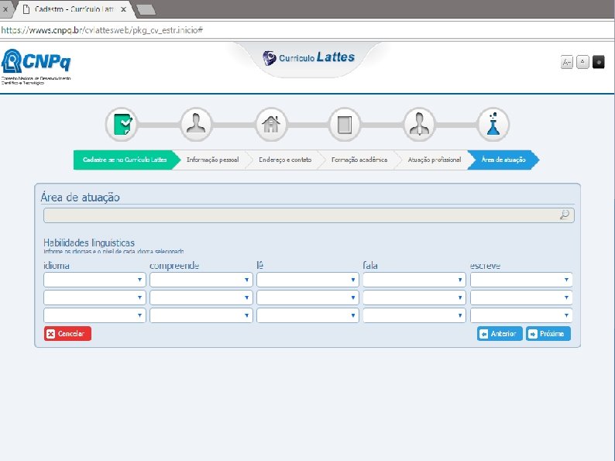Click the magnifier search icon in Área de atuação

[x=565, y=215]
